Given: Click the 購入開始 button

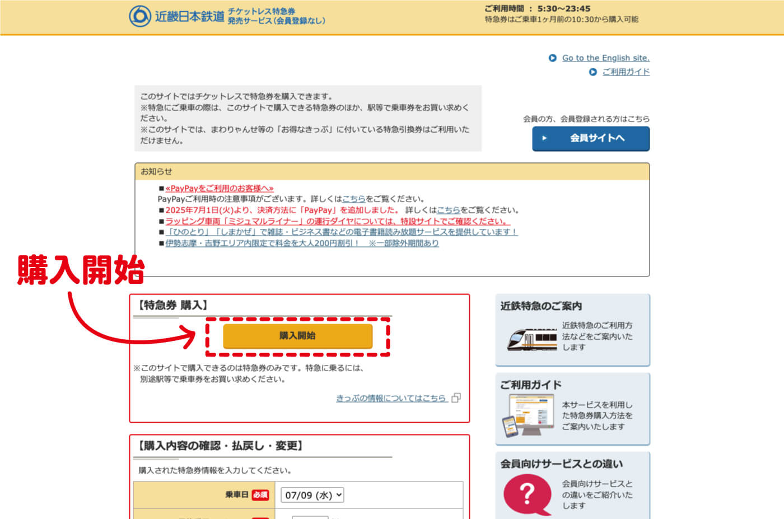Looking at the screenshot, I should 298,336.
